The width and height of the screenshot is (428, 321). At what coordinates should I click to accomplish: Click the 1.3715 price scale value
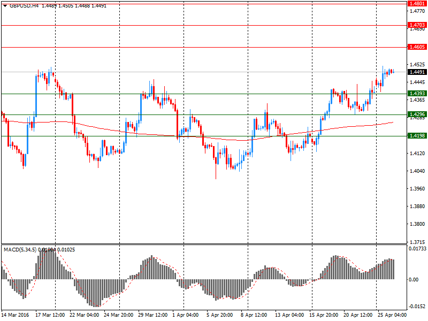point(418,242)
